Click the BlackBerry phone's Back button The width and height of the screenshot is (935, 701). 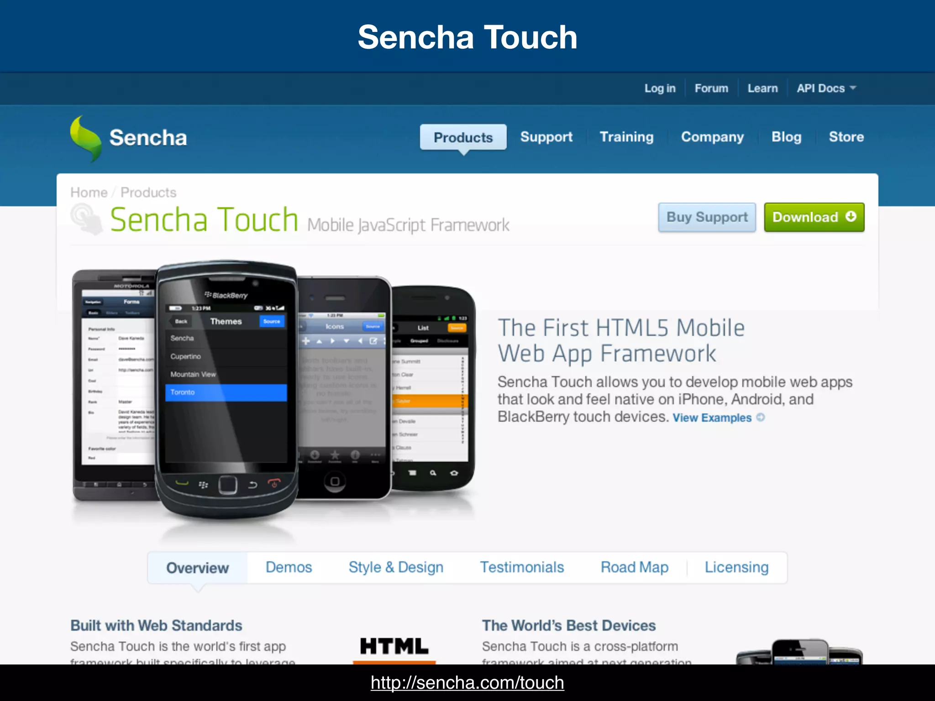tap(180, 321)
